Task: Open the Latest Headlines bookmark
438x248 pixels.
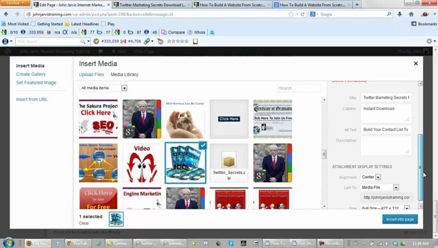Action: click(82, 24)
